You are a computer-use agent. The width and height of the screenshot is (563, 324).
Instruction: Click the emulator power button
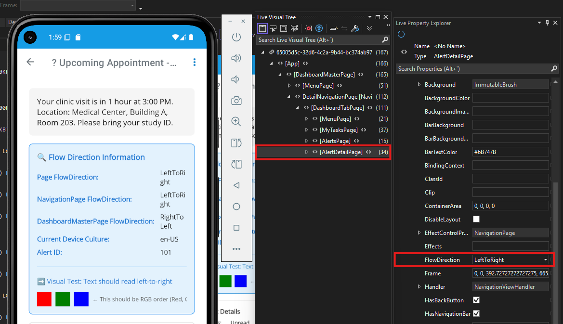click(x=236, y=37)
